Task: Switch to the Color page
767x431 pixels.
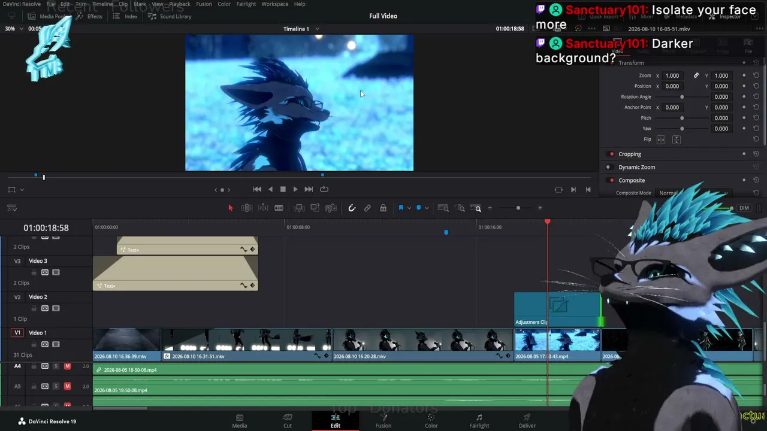Action: pyautogui.click(x=431, y=421)
